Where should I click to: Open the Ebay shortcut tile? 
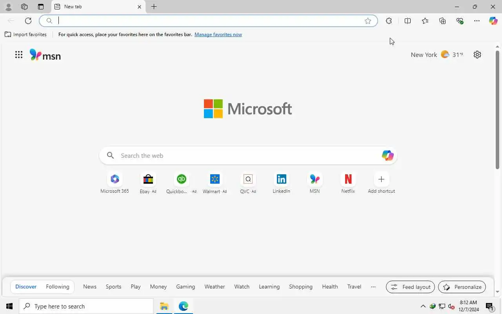click(x=148, y=183)
